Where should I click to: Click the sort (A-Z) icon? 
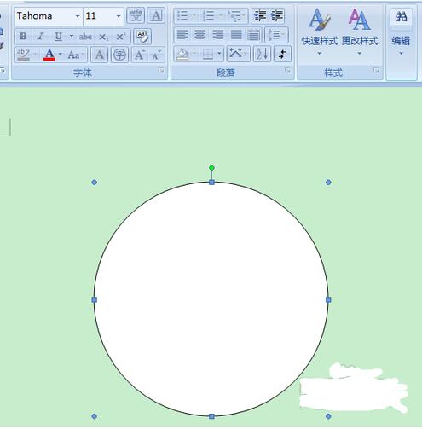(262, 54)
